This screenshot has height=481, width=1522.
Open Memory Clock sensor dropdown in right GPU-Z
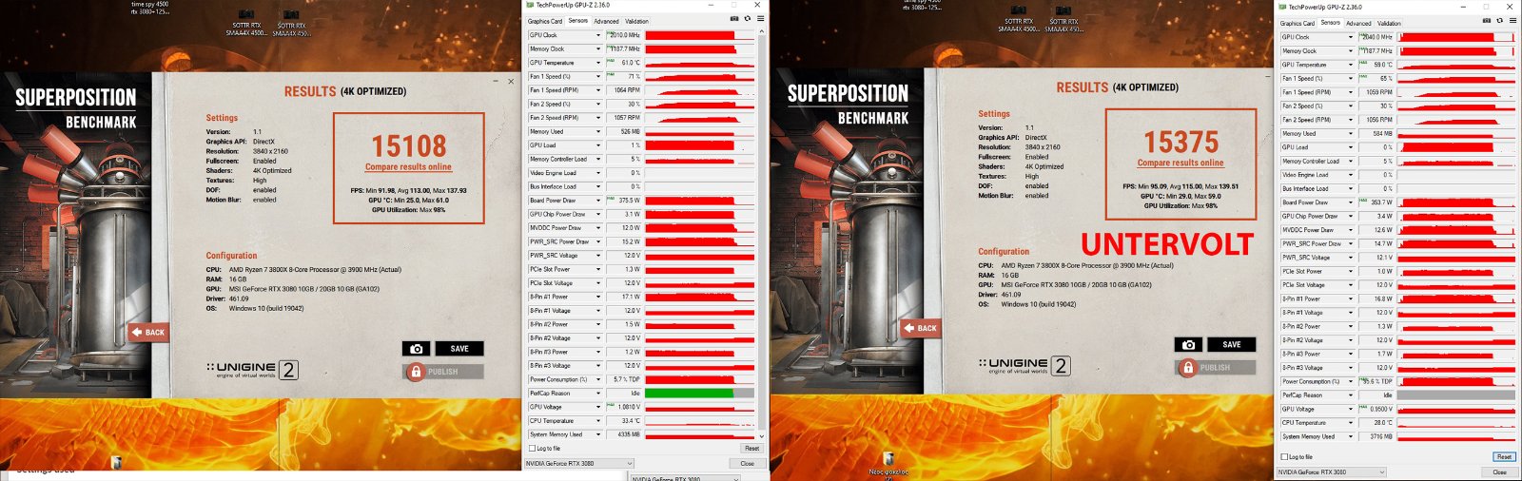point(1351,51)
